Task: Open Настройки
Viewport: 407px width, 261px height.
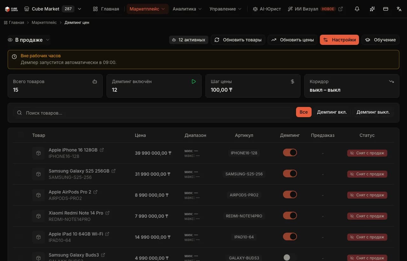Action: click(x=339, y=40)
